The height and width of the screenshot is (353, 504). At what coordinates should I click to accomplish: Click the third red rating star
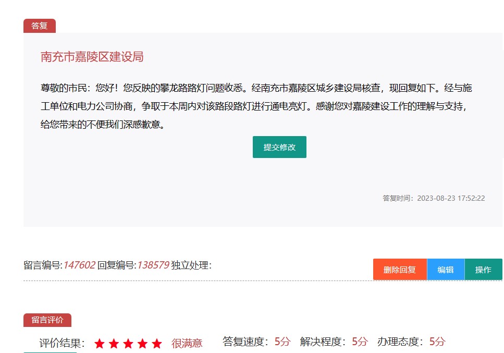tap(128, 344)
